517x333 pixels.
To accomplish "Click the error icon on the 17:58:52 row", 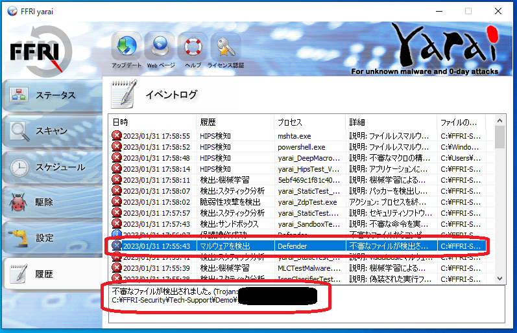I will coord(116,146).
